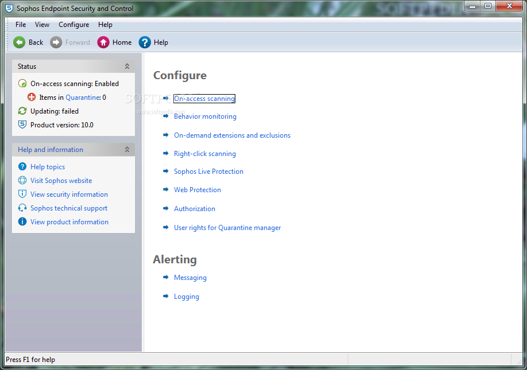Click the Help topics question icon

22,166
